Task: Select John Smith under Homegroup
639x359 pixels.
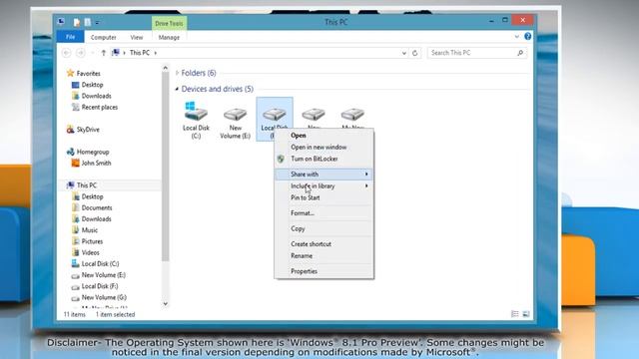Action: 96,163
